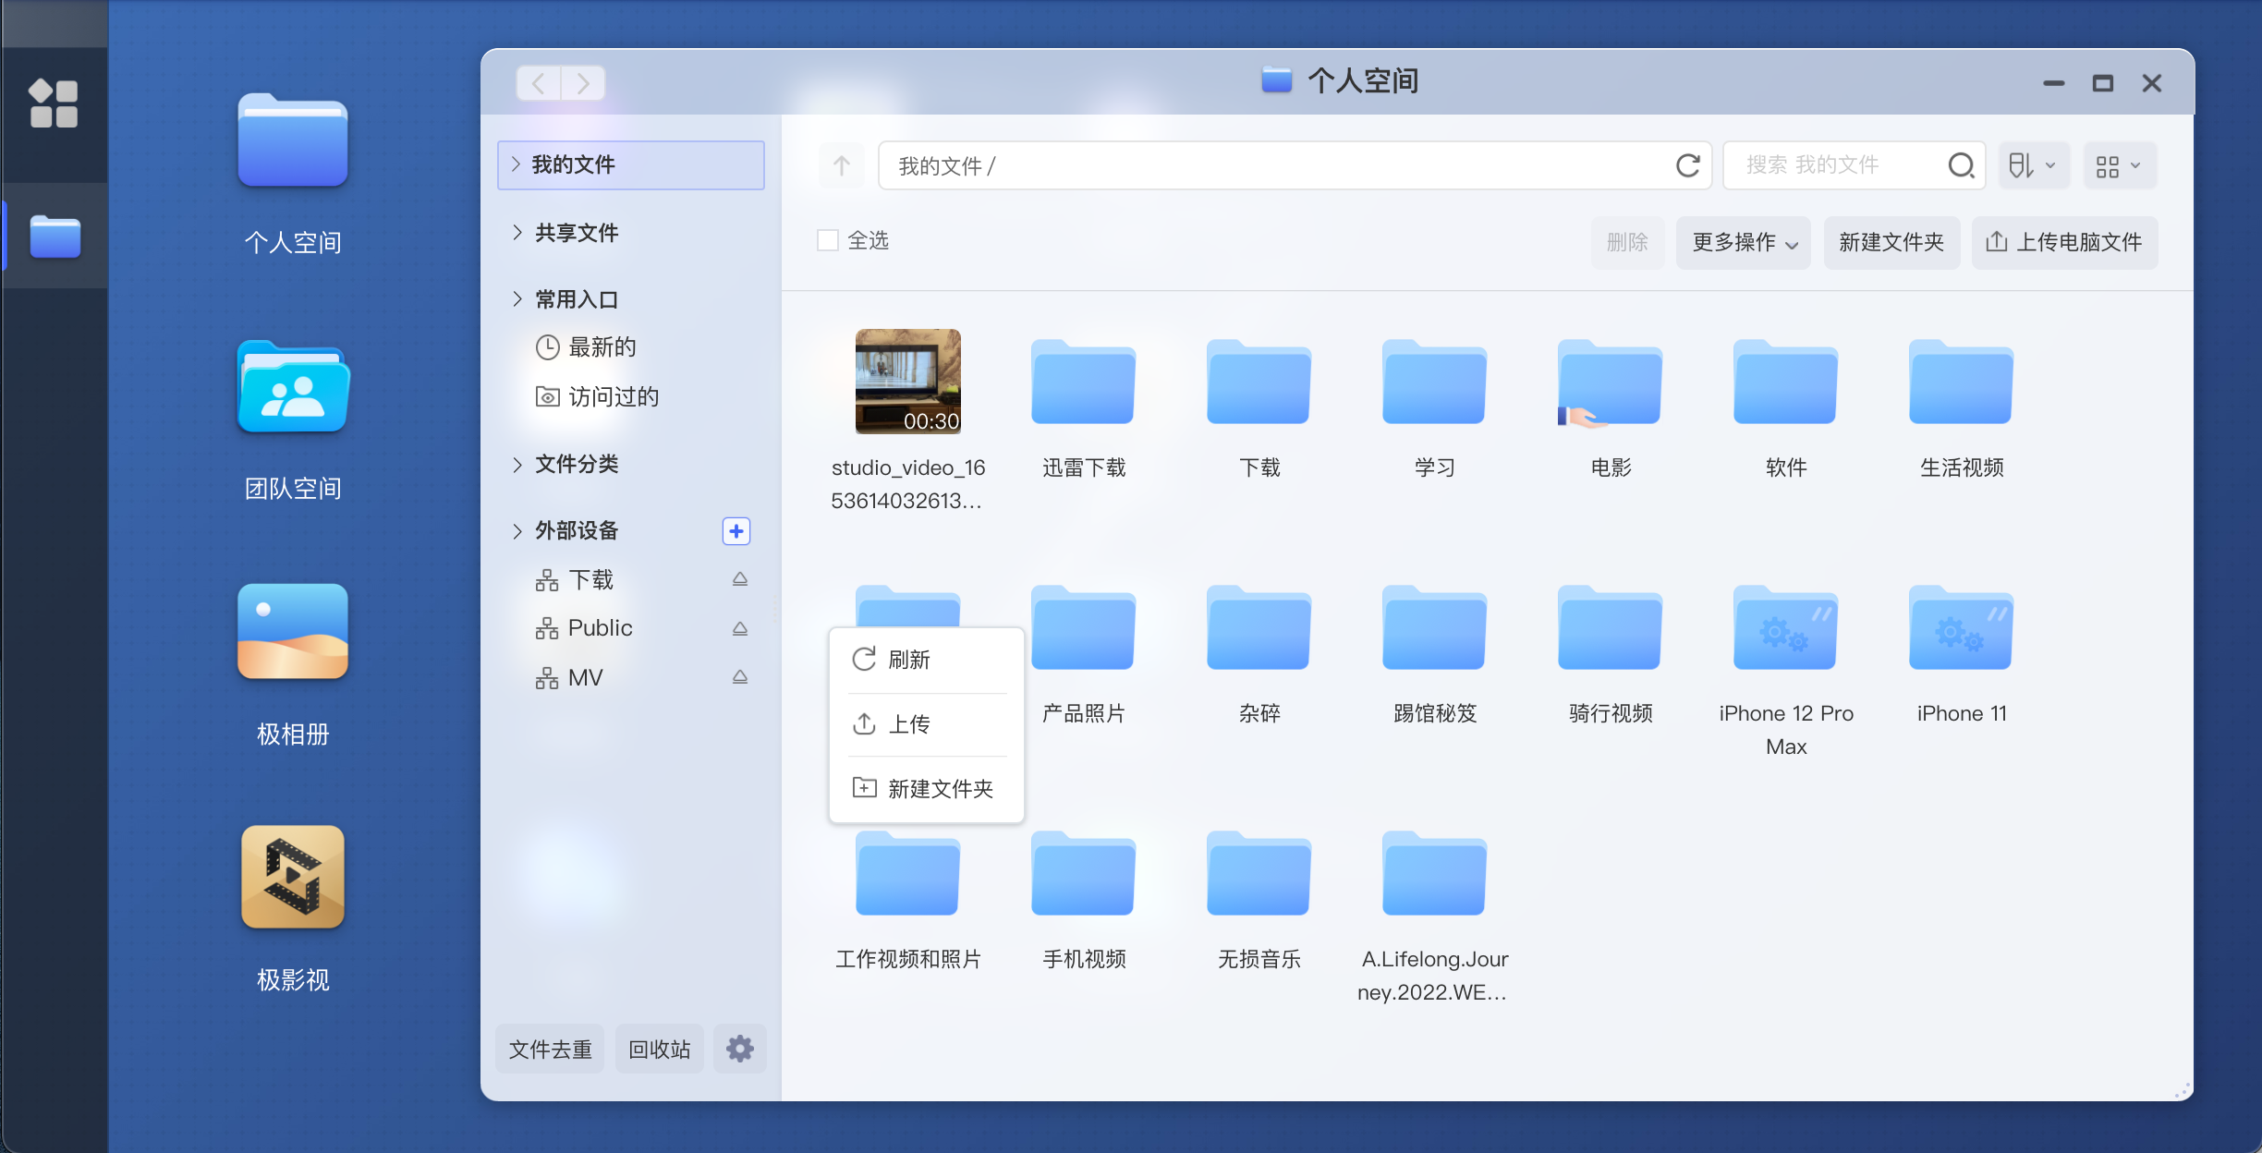
Task: Eject the MV external device
Action: point(739,677)
